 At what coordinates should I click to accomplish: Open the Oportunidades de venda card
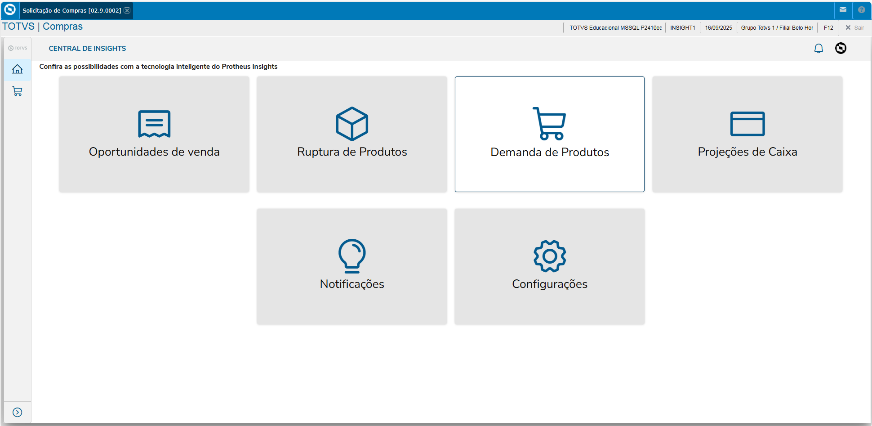pos(154,134)
